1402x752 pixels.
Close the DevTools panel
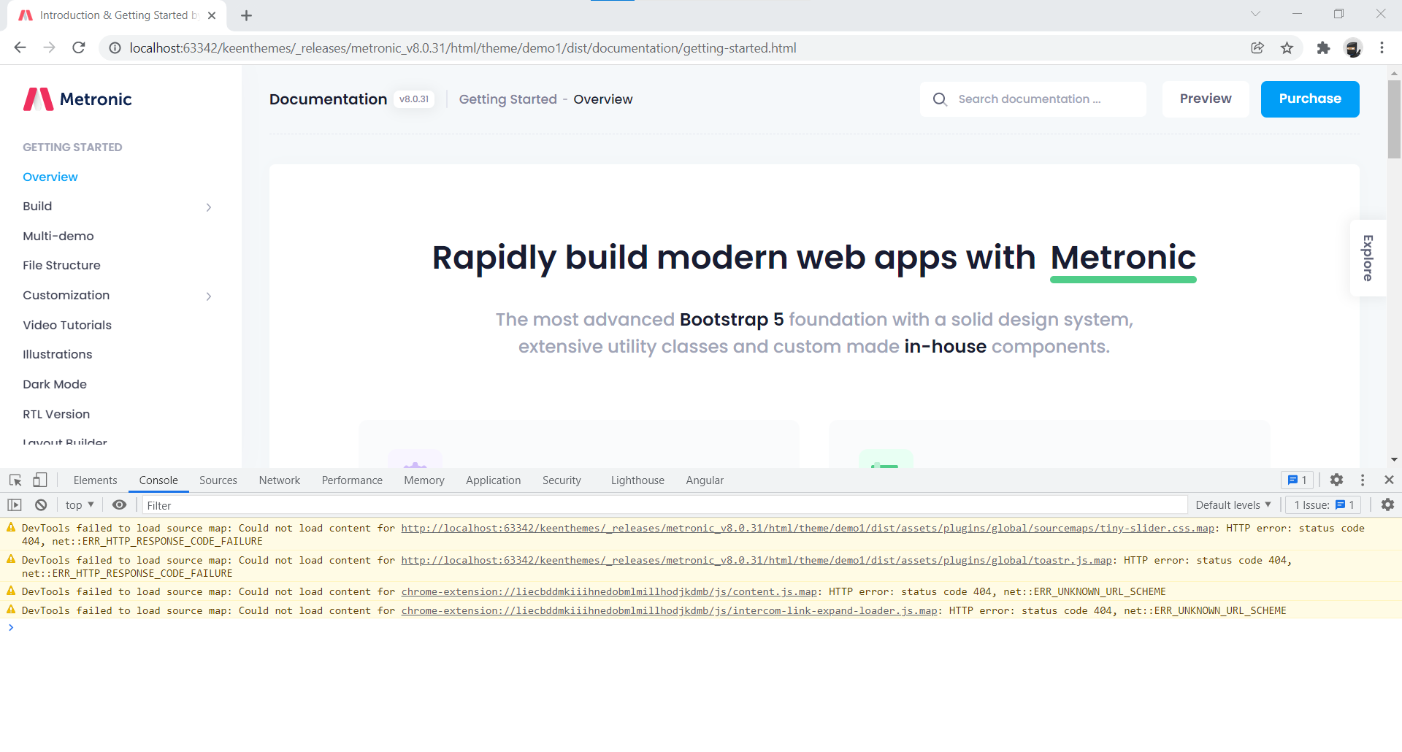coord(1389,480)
